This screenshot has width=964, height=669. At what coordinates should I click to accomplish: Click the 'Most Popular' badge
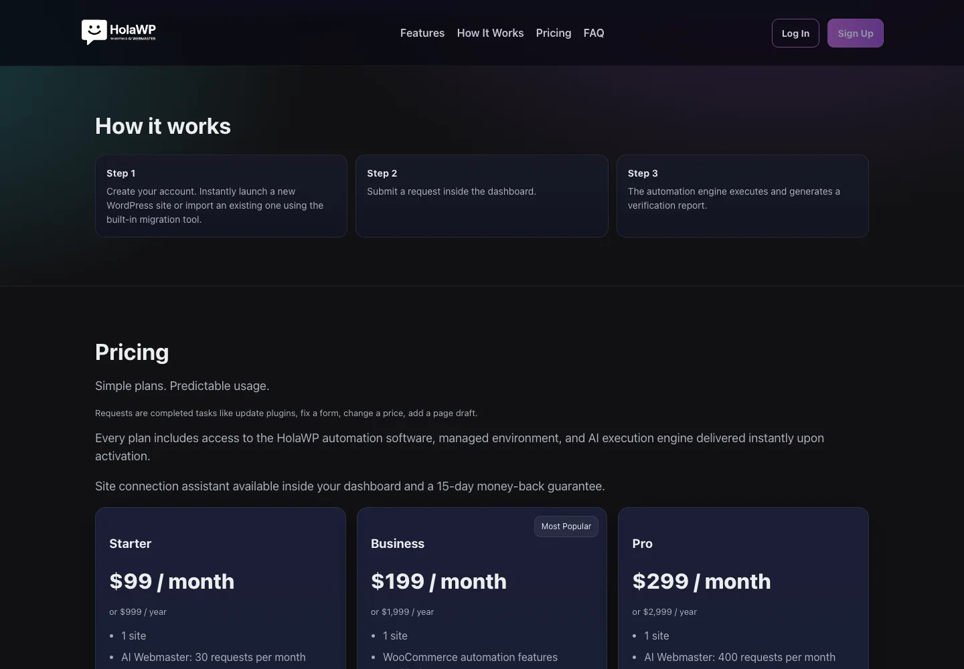[566, 527]
